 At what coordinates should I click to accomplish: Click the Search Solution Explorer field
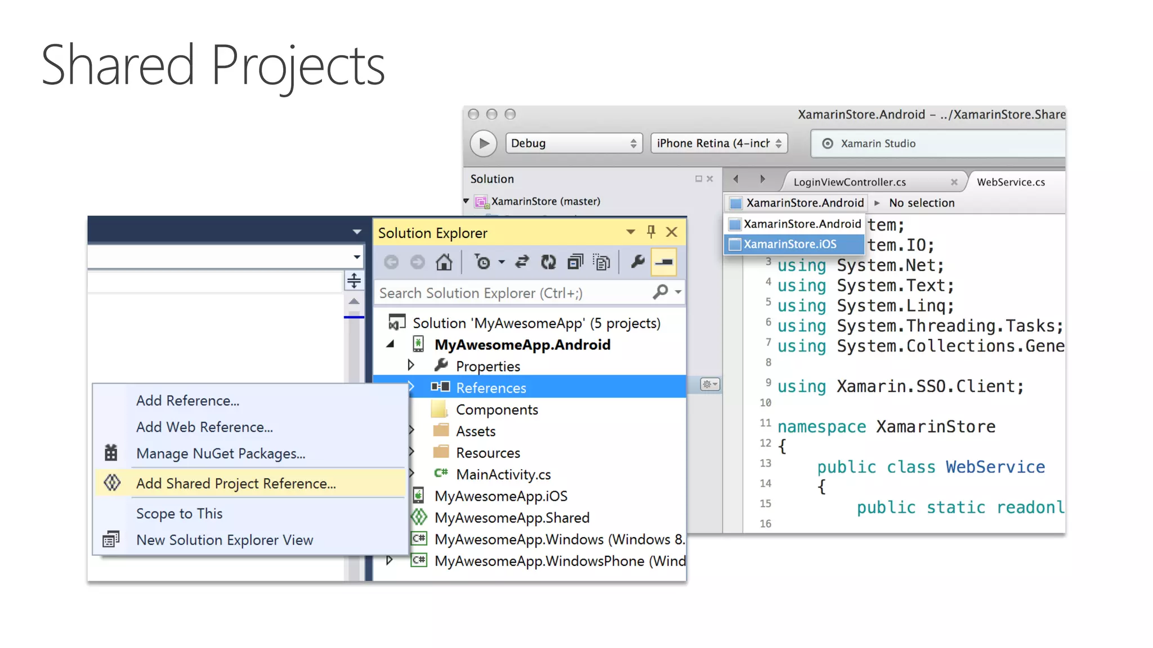512,293
